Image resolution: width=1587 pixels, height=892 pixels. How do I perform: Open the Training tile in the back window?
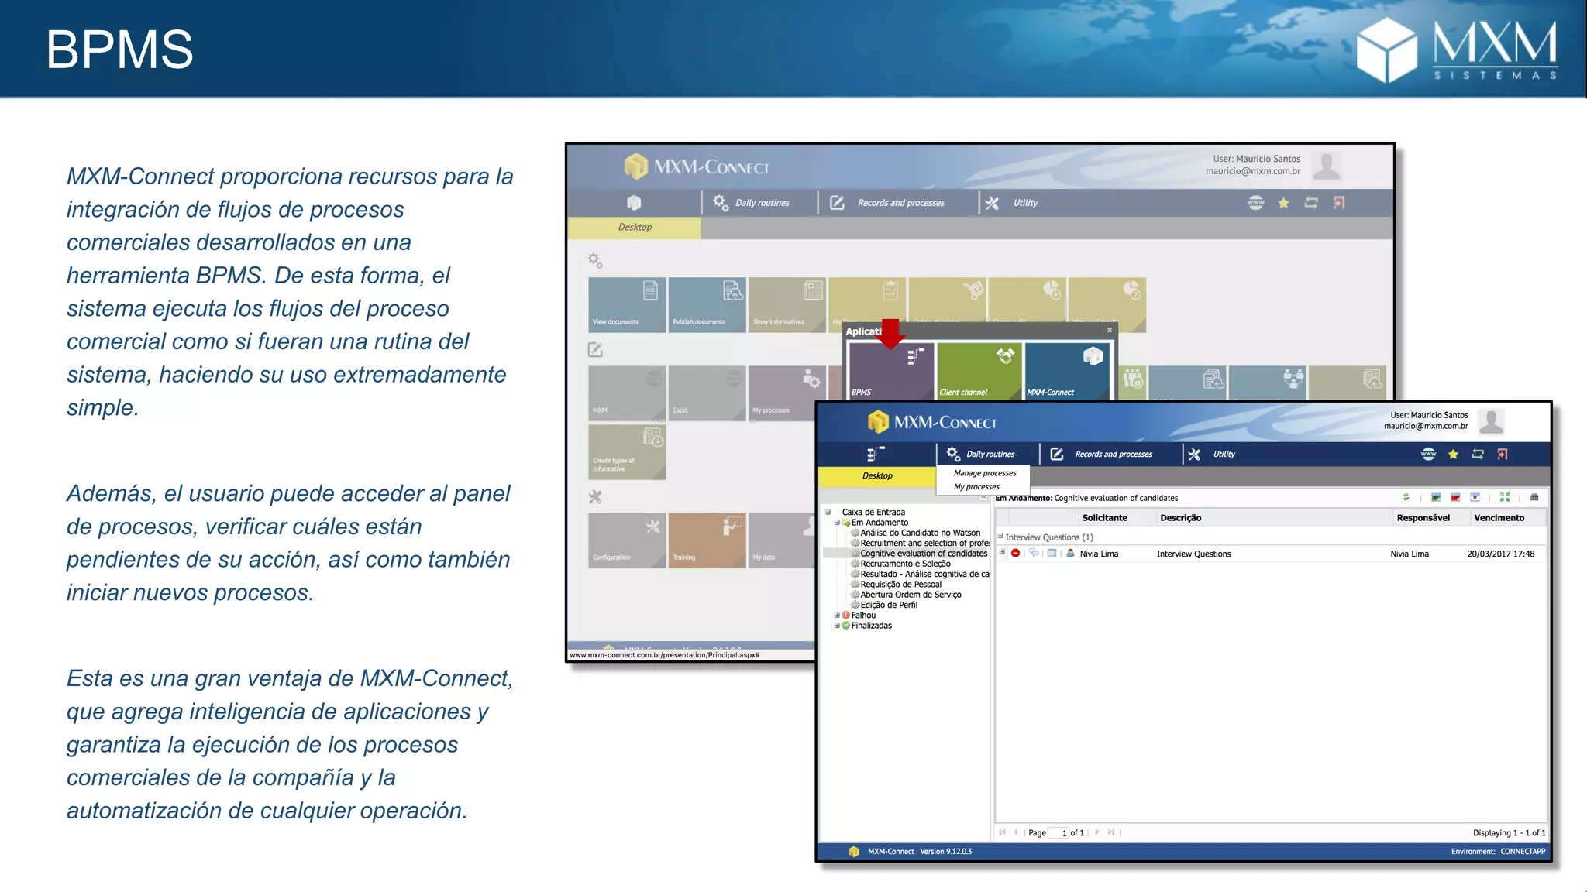tap(707, 540)
